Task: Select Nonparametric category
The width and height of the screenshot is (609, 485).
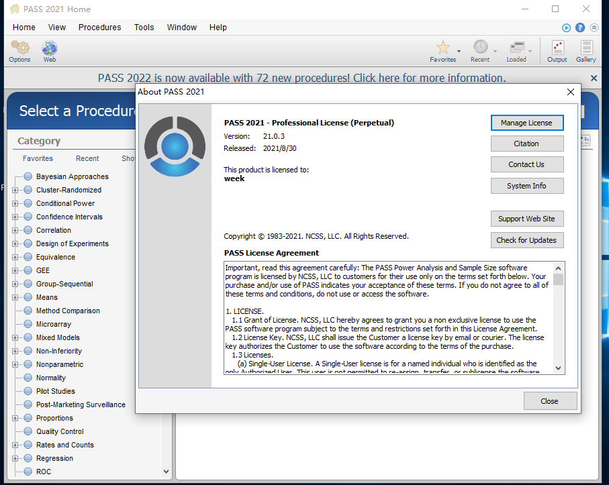Action: click(x=60, y=364)
